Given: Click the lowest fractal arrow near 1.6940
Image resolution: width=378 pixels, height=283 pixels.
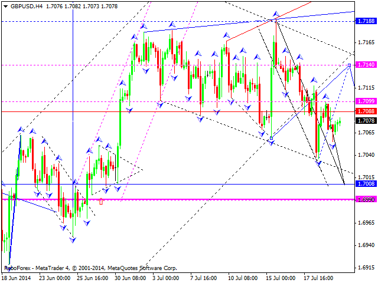Looking at the screenshot, I should tap(73, 240).
